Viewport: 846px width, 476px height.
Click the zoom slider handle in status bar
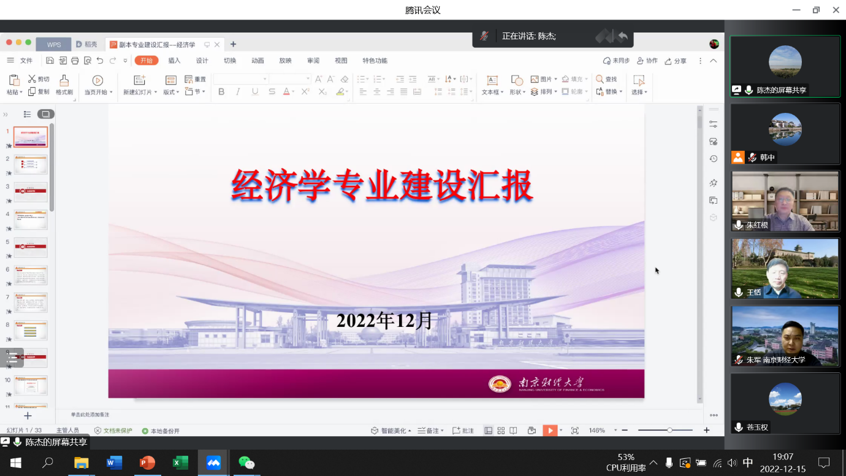pos(669,431)
